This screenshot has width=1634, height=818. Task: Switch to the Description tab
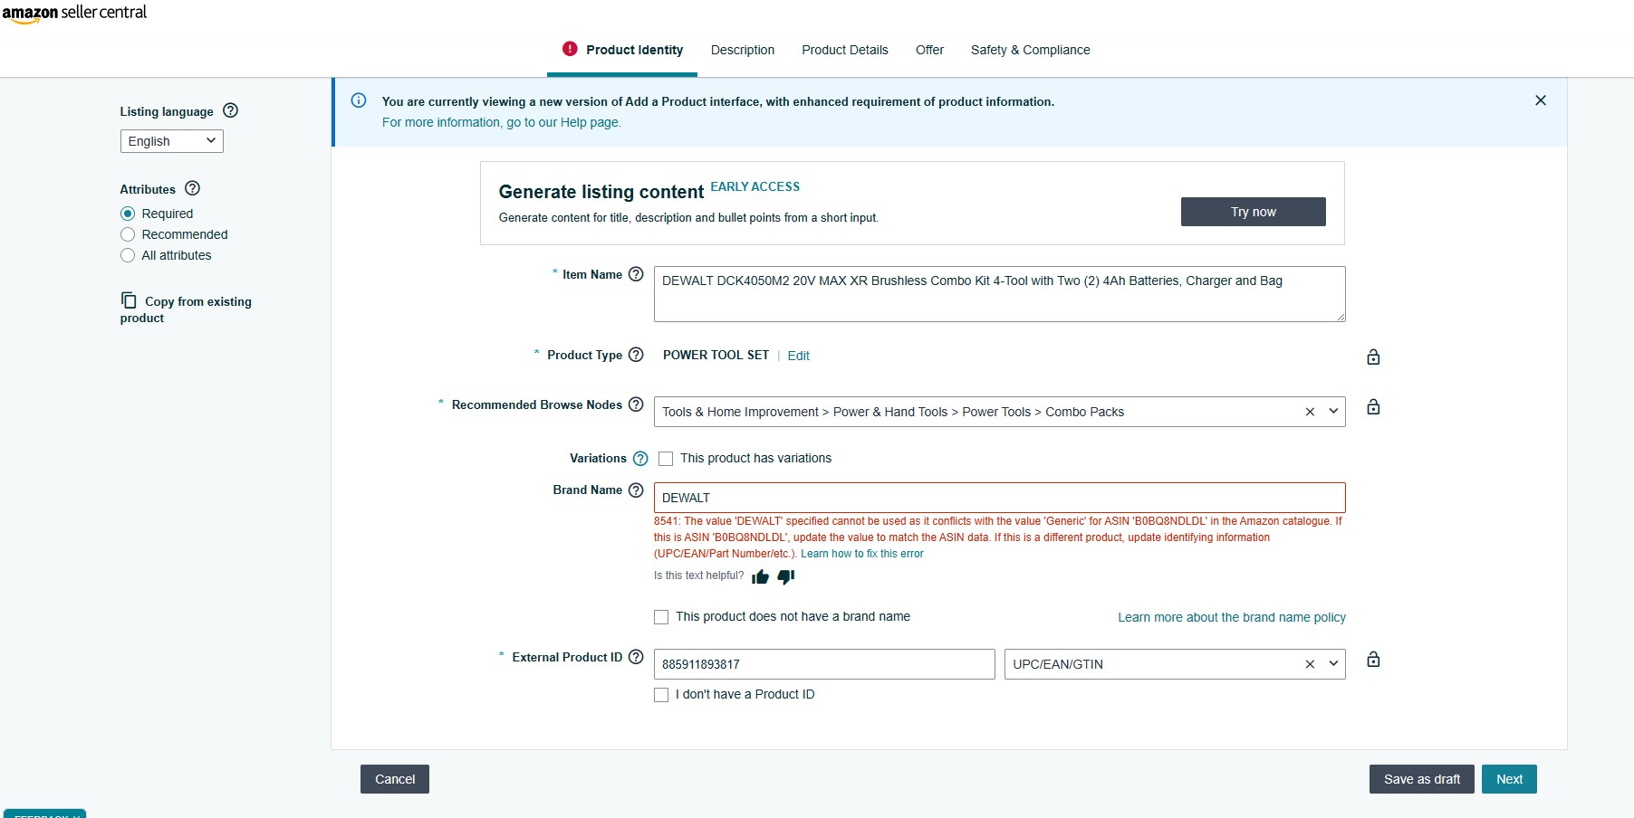[x=743, y=50]
